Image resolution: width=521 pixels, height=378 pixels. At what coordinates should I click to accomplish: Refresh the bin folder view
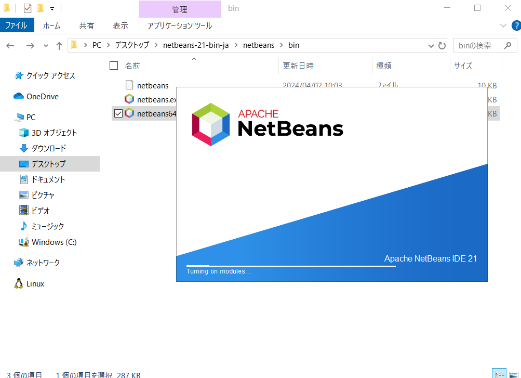pos(442,46)
